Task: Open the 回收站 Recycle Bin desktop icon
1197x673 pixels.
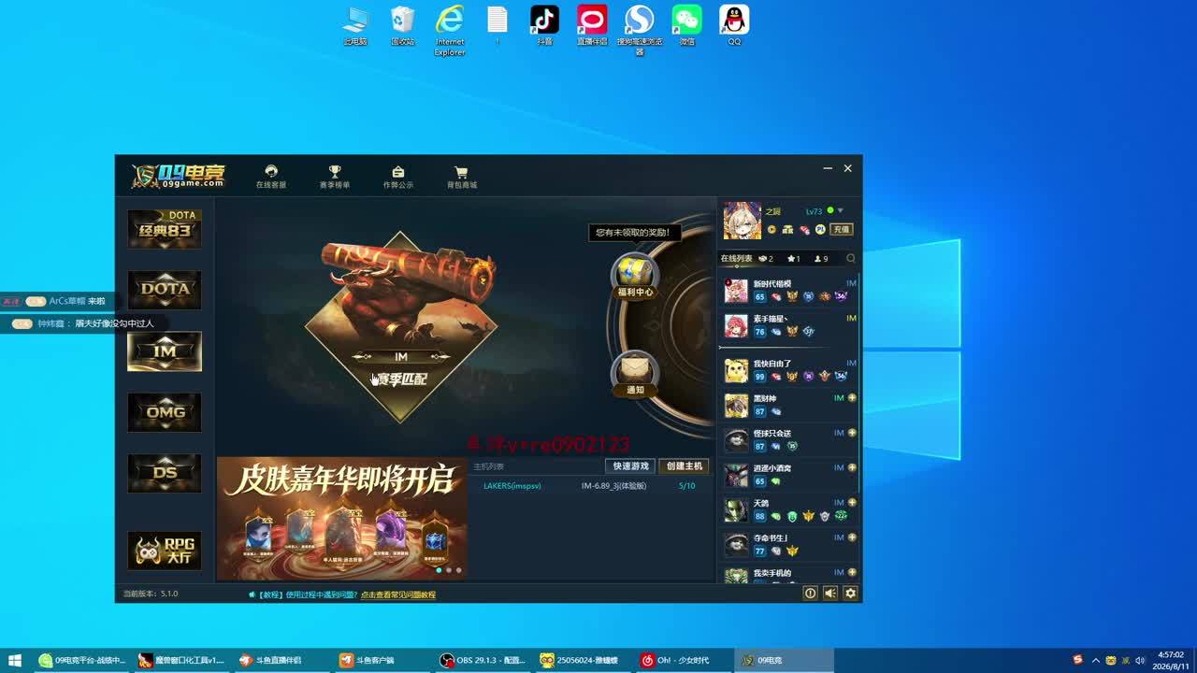Action: (403, 26)
